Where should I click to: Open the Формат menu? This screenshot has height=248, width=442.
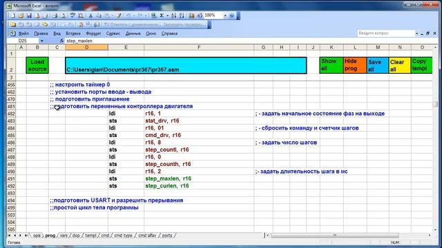tap(93, 34)
